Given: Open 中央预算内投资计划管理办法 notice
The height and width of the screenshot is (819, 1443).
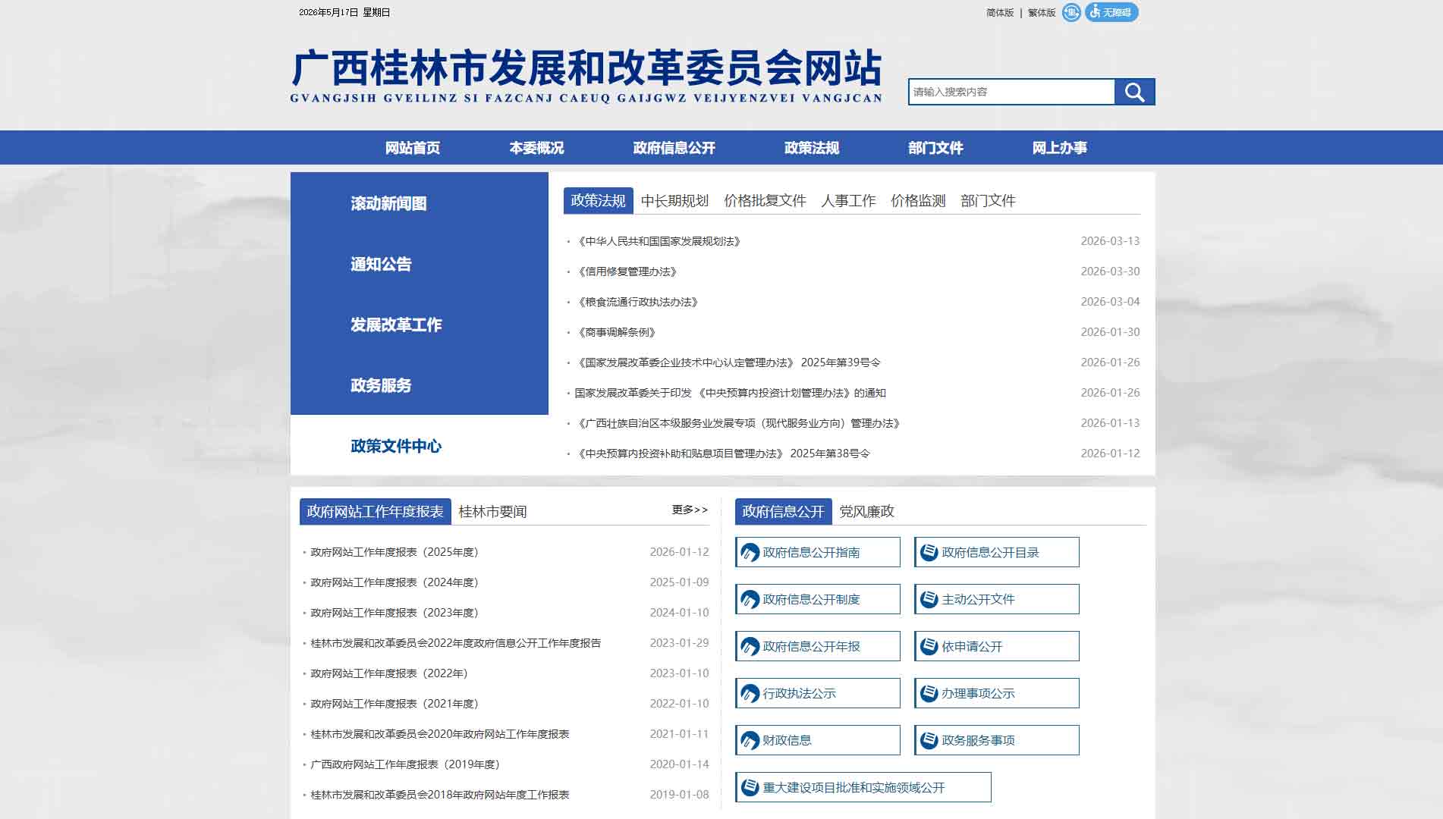Looking at the screenshot, I should pos(730,393).
